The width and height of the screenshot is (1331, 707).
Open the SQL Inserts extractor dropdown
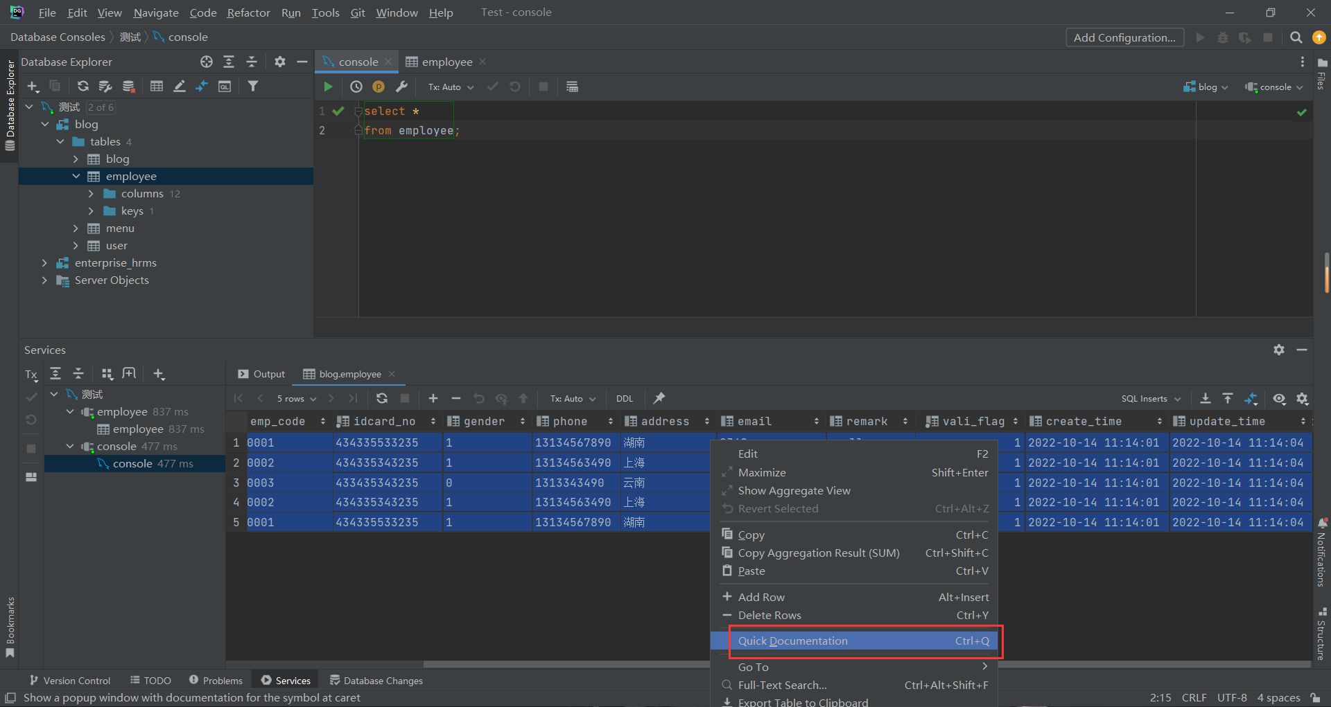tap(1151, 398)
